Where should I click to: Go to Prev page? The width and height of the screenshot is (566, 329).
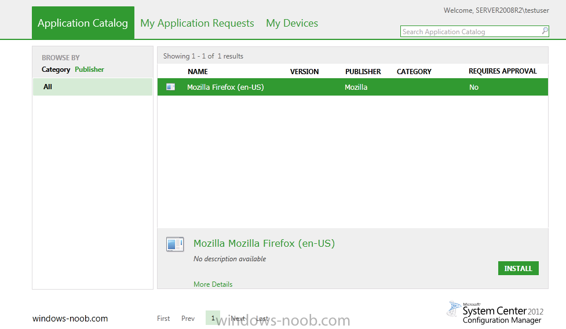coord(188,318)
